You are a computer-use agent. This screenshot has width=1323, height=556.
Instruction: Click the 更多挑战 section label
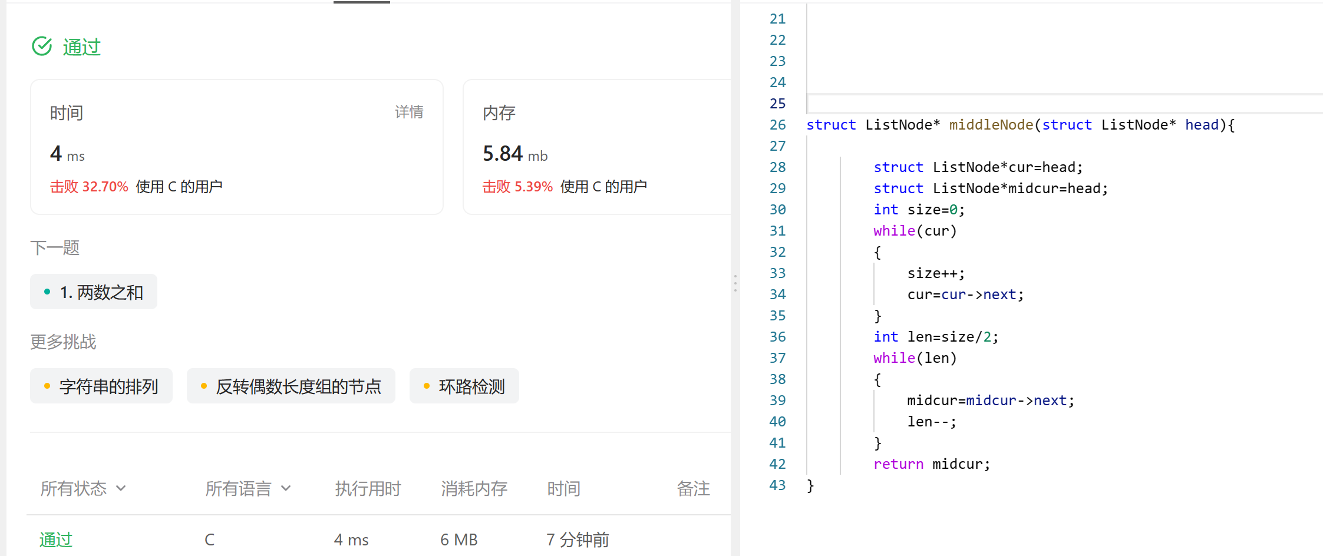coord(63,342)
